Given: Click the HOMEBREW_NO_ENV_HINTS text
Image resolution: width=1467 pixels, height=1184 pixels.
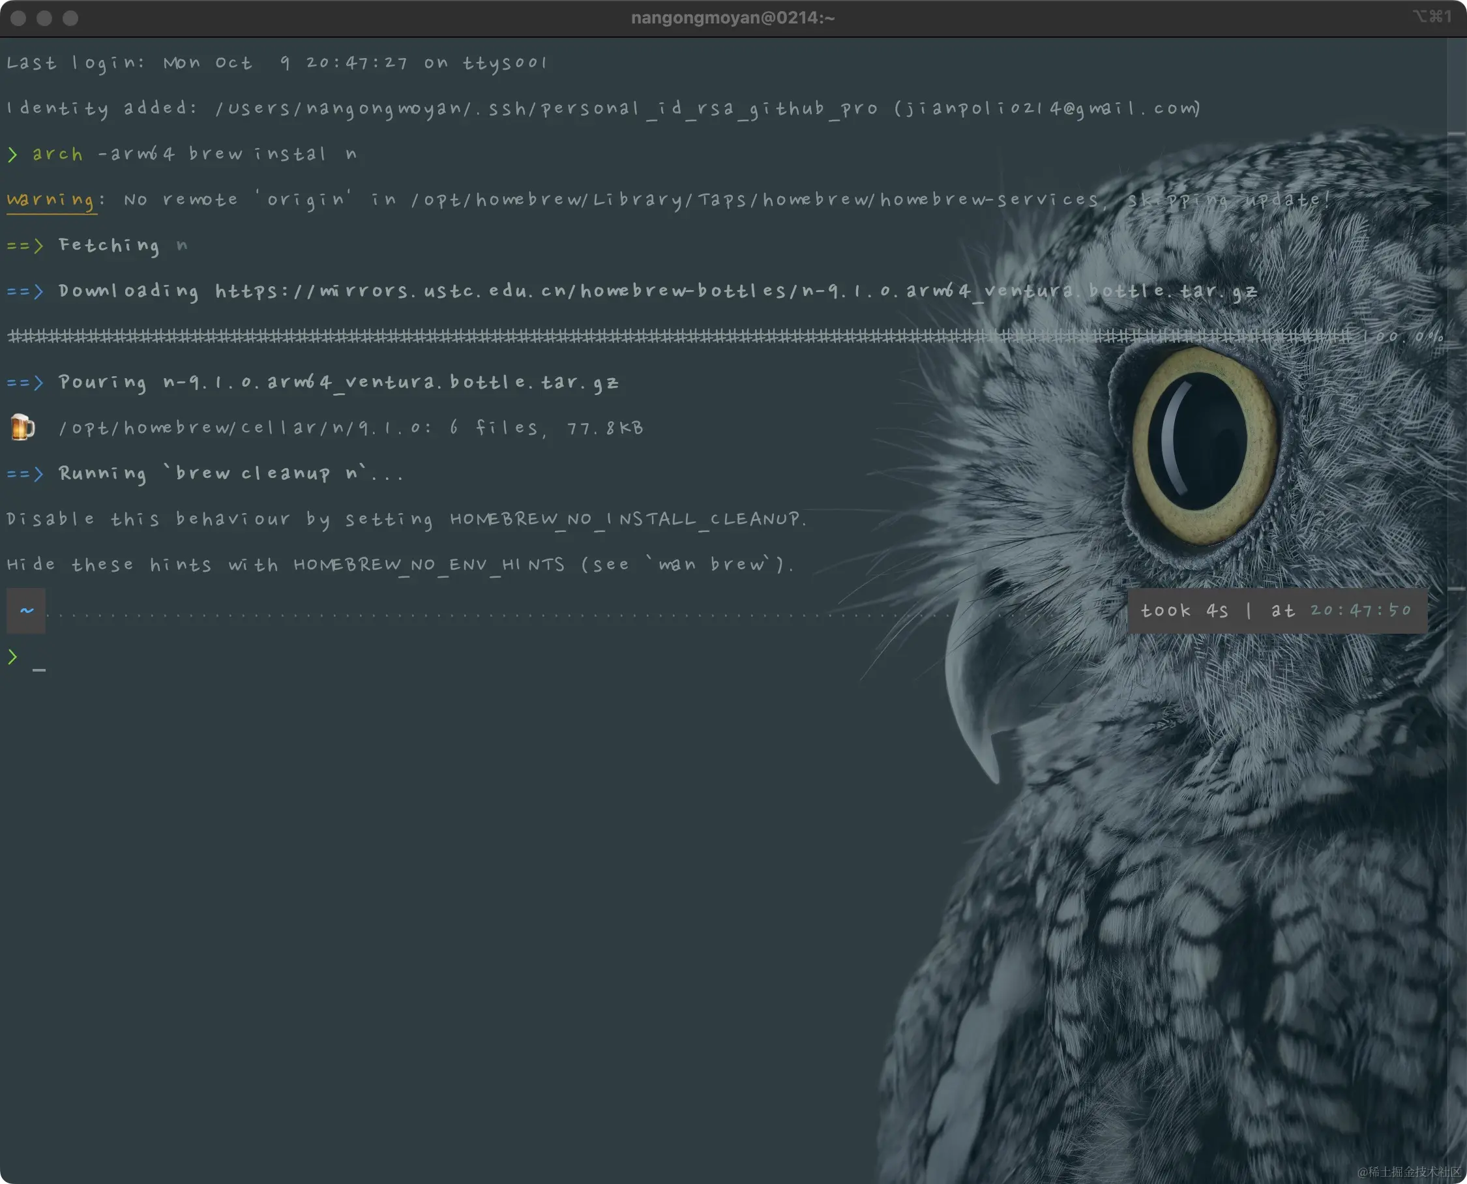Looking at the screenshot, I should click(429, 565).
